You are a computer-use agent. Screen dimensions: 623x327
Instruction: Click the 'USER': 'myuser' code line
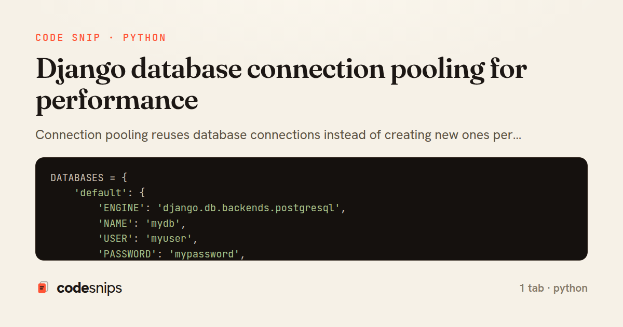point(148,239)
